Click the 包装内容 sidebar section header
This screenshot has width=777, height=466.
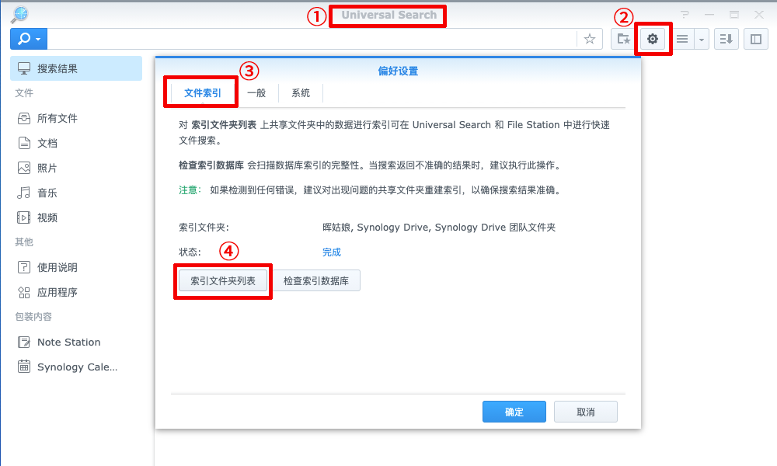click(x=33, y=316)
